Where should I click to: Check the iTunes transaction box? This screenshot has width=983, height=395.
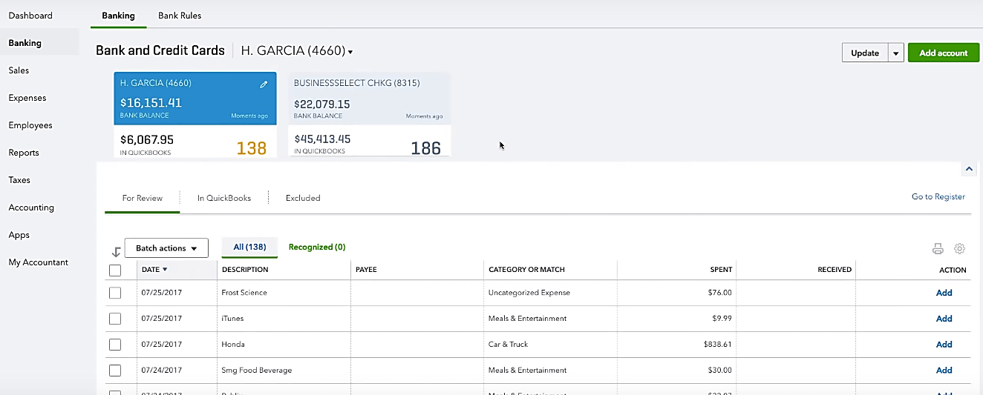click(x=115, y=319)
